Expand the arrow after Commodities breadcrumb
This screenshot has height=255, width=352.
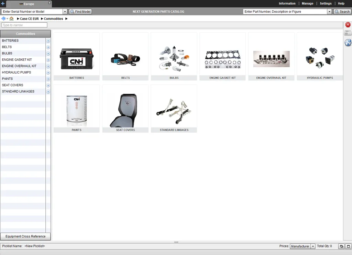pyautogui.click(x=66, y=19)
